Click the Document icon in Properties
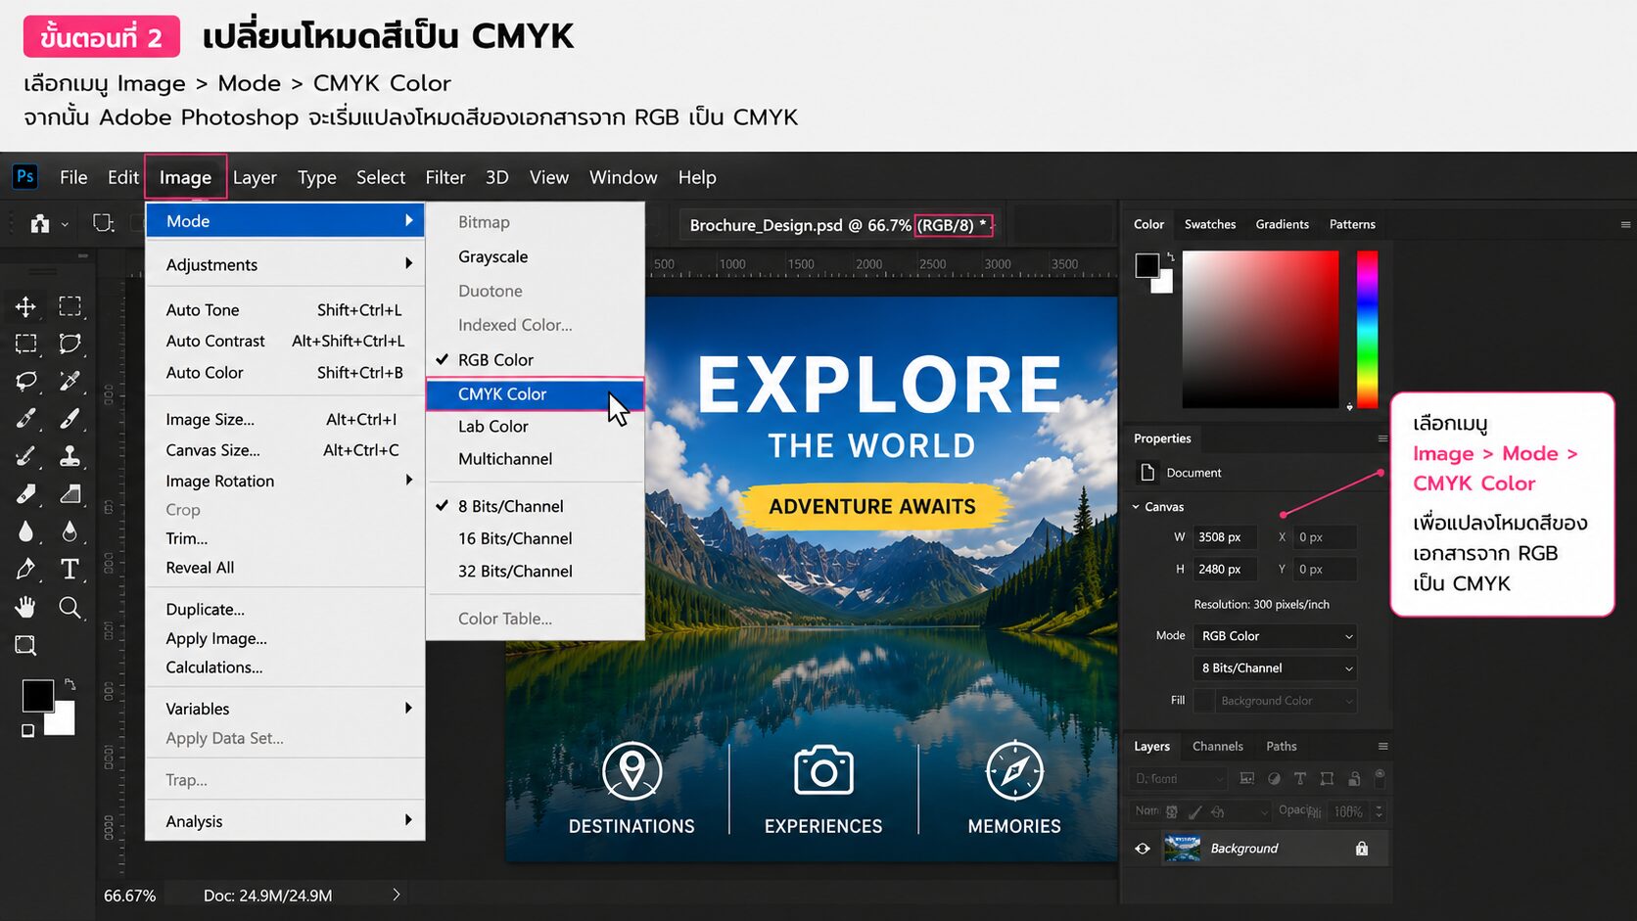The width and height of the screenshot is (1637, 921). click(1147, 472)
